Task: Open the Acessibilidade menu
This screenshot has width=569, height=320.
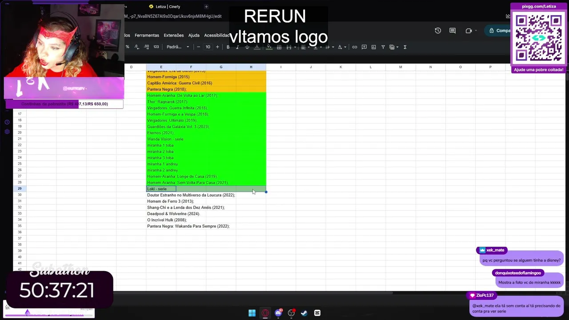Action: [x=216, y=36]
